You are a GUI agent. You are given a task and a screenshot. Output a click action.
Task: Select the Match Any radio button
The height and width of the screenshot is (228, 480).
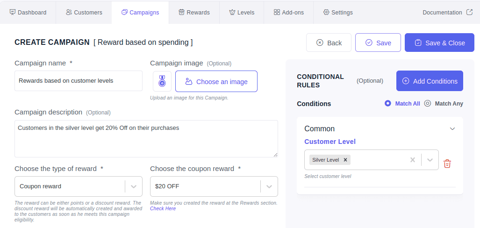tap(428, 103)
